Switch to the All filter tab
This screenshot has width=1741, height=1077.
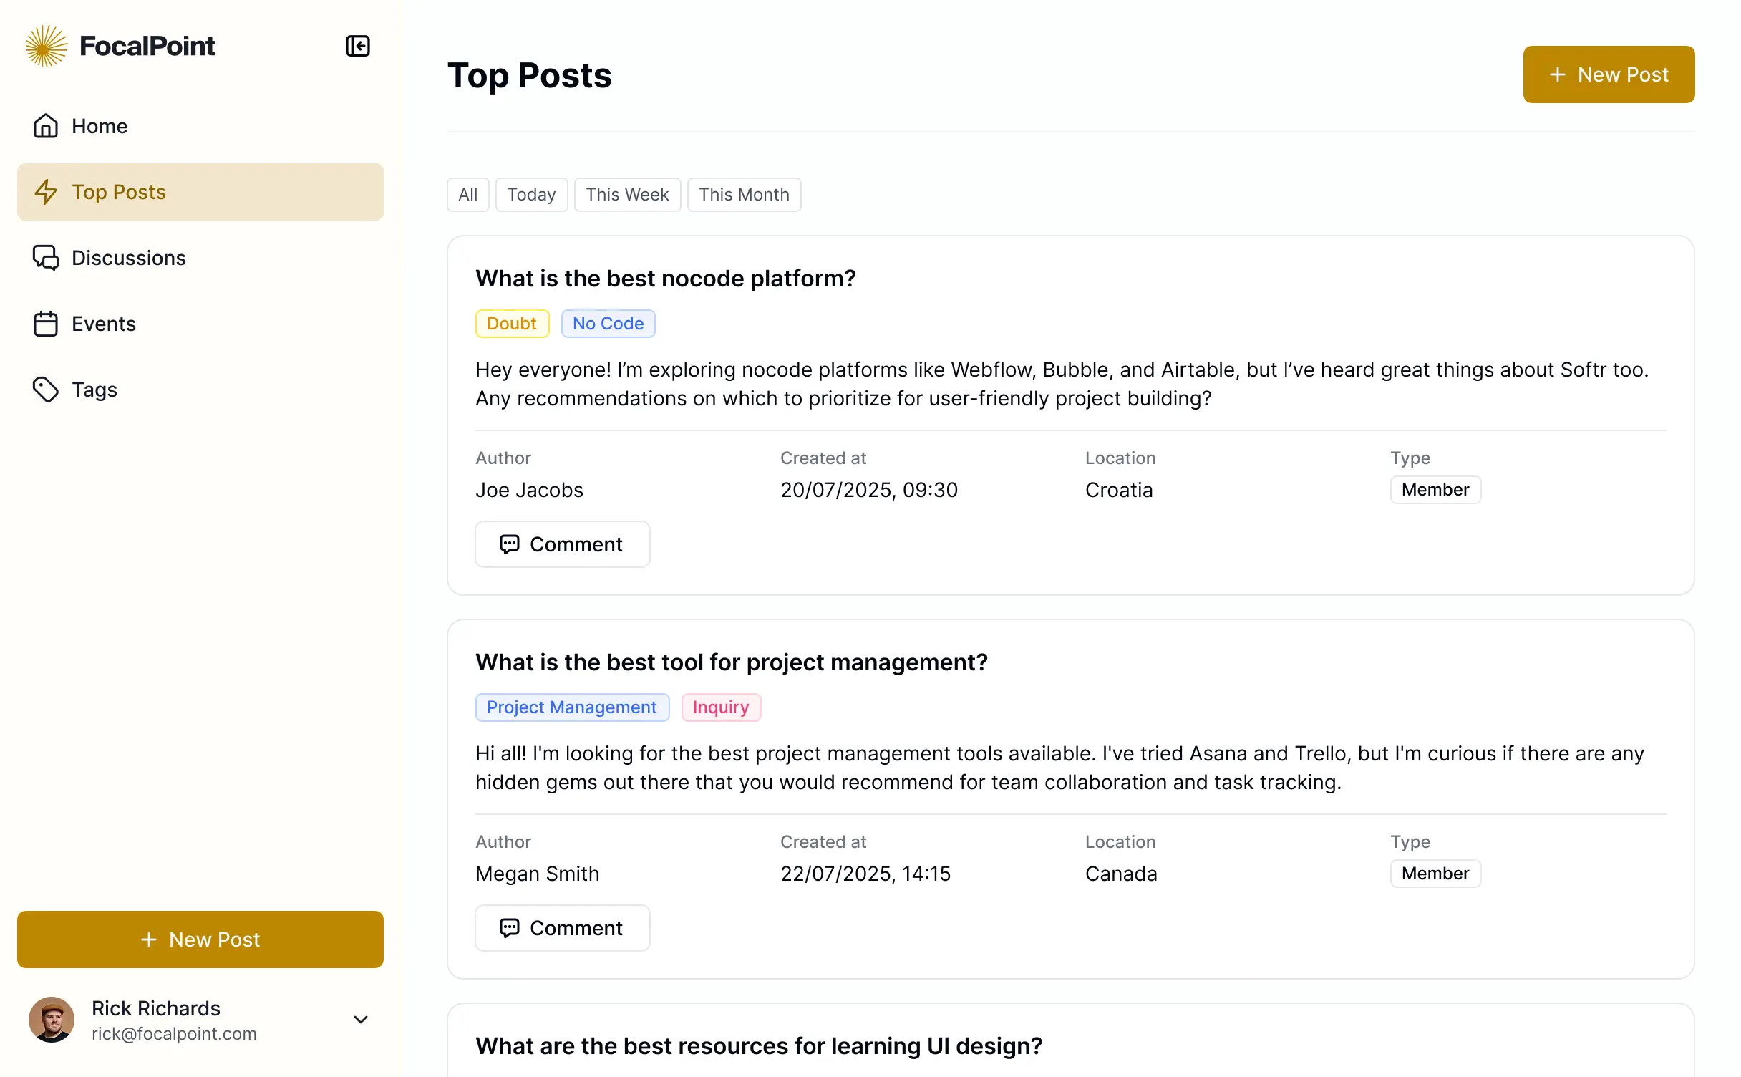(467, 194)
